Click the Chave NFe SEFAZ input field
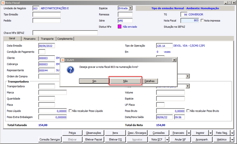Image resolution: width=237 pixels, height=144 pixels. coord(65,33)
